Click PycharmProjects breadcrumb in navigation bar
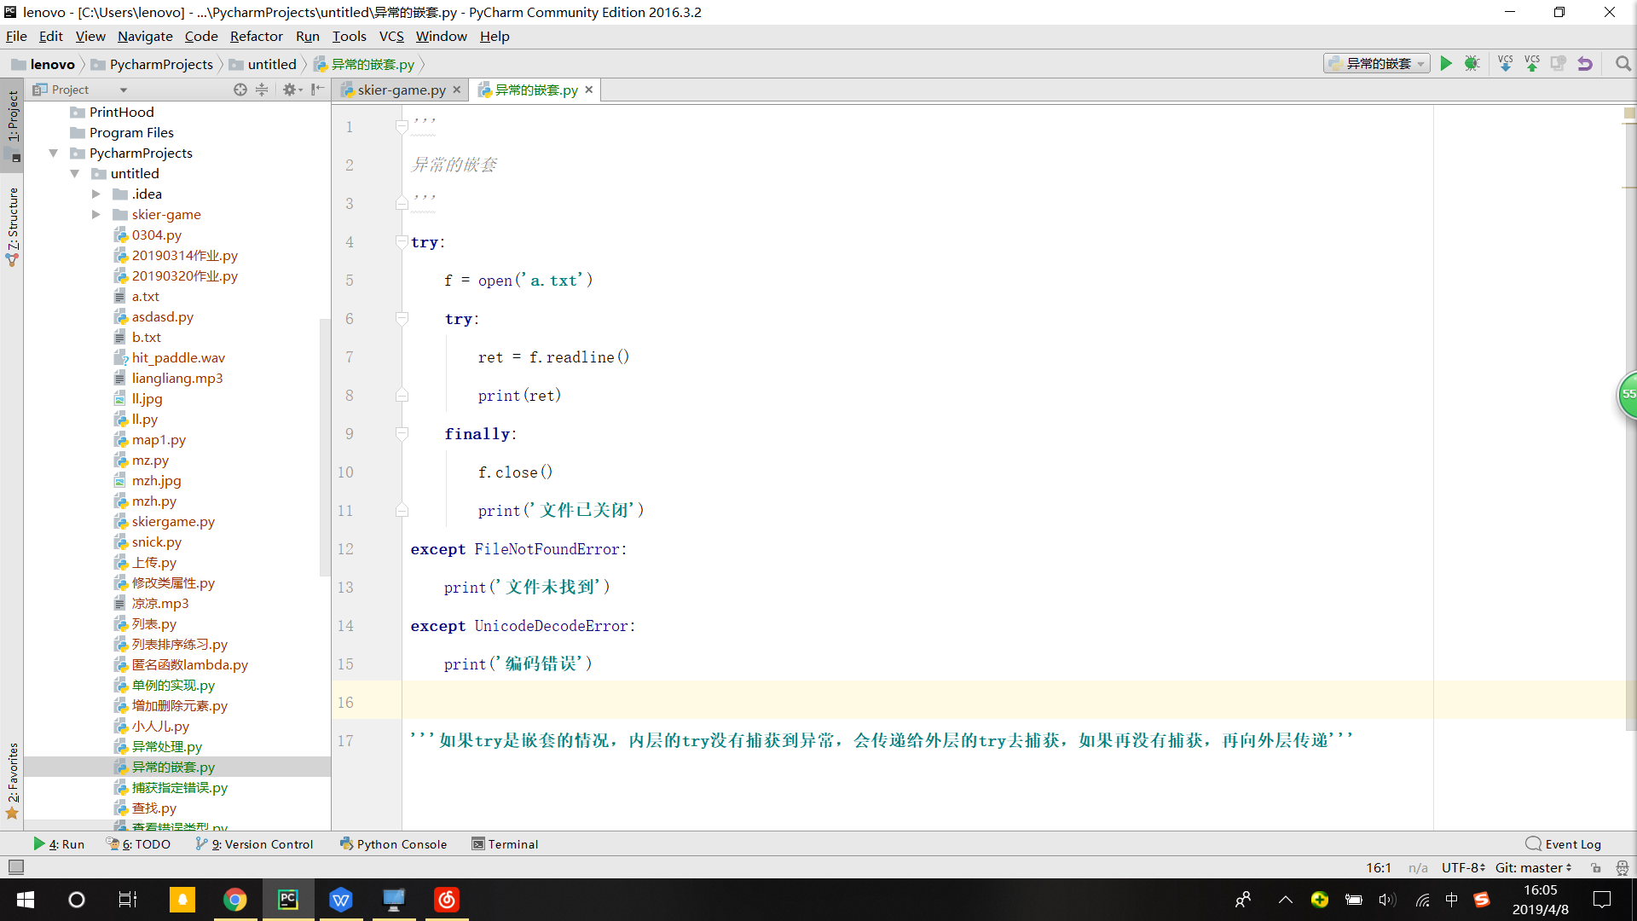1637x921 pixels. point(161,64)
